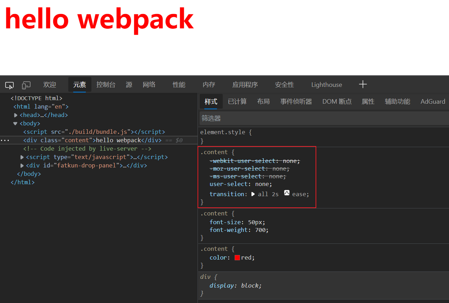Image resolution: width=449 pixels, height=303 pixels.
Task: Click the ellipsis beside selected div row
Action: pos(5,140)
